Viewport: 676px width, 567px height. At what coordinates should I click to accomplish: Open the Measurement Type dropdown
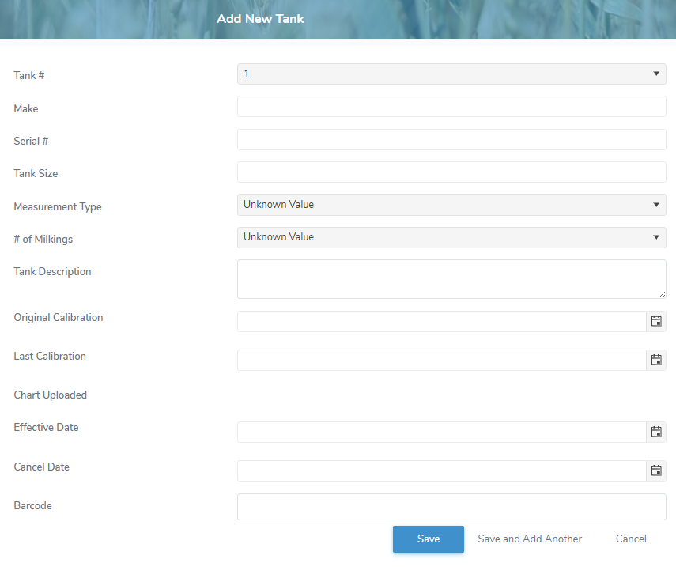pos(451,205)
